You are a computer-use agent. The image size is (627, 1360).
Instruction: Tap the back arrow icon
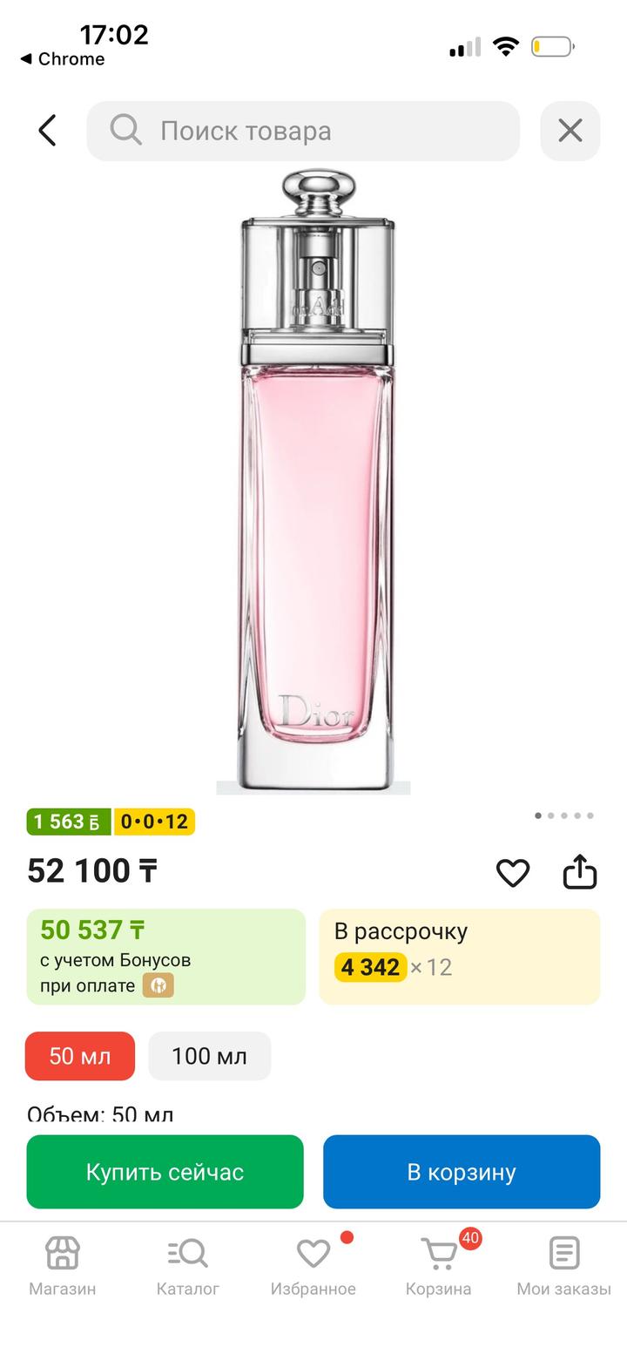[x=47, y=131]
